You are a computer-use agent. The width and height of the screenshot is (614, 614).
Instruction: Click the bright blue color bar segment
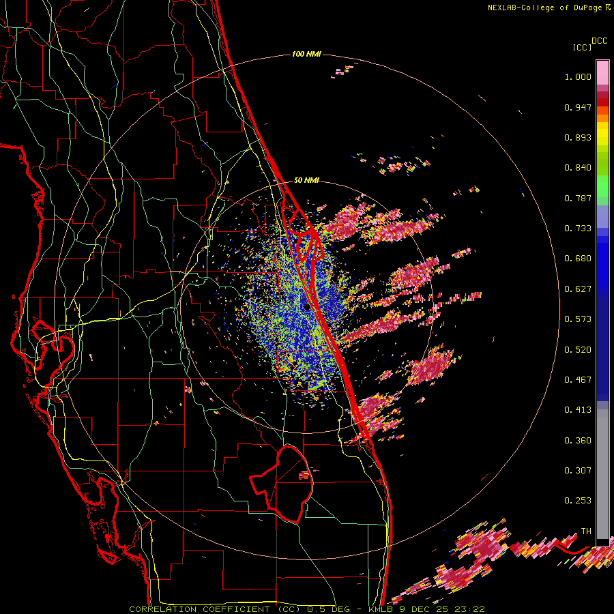[602, 263]
